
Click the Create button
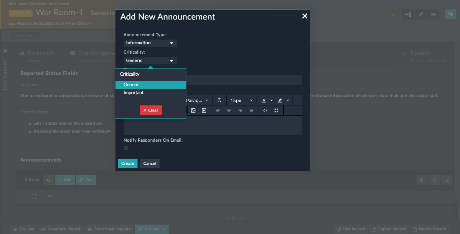pyautogui.click(x=127, y=163)
